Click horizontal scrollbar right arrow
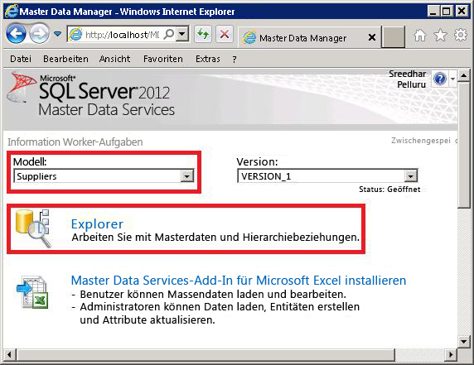 pyautogui.click(x=452, y=354)
